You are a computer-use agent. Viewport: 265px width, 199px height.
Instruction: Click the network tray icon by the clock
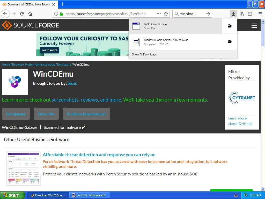tap(246, 195)
